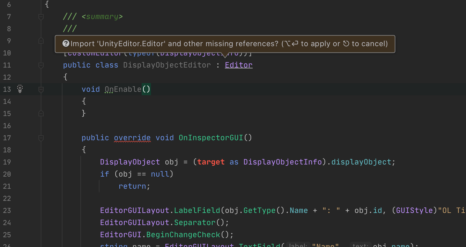Viewport: 466px width, 247px height.
Task: Click the underlined override keyword
Action: (132, 138)
